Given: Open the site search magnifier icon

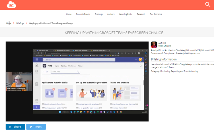Looking at the screenshot, I should [207, 5].
